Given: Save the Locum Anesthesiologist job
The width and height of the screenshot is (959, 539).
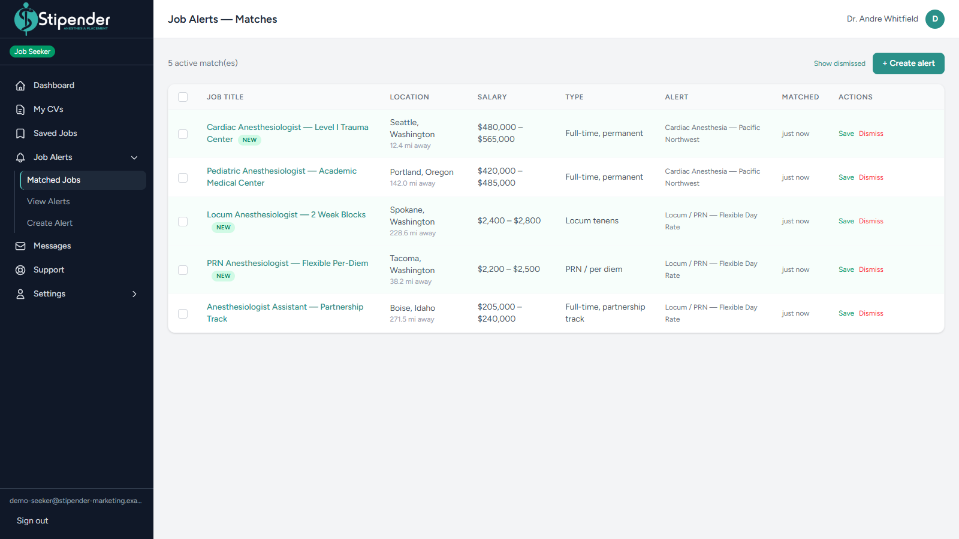Looking at the screenshot, I should [846, 222].
